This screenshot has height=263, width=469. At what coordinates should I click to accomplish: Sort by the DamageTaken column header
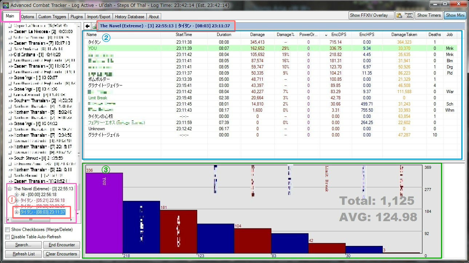pos(404,35)
